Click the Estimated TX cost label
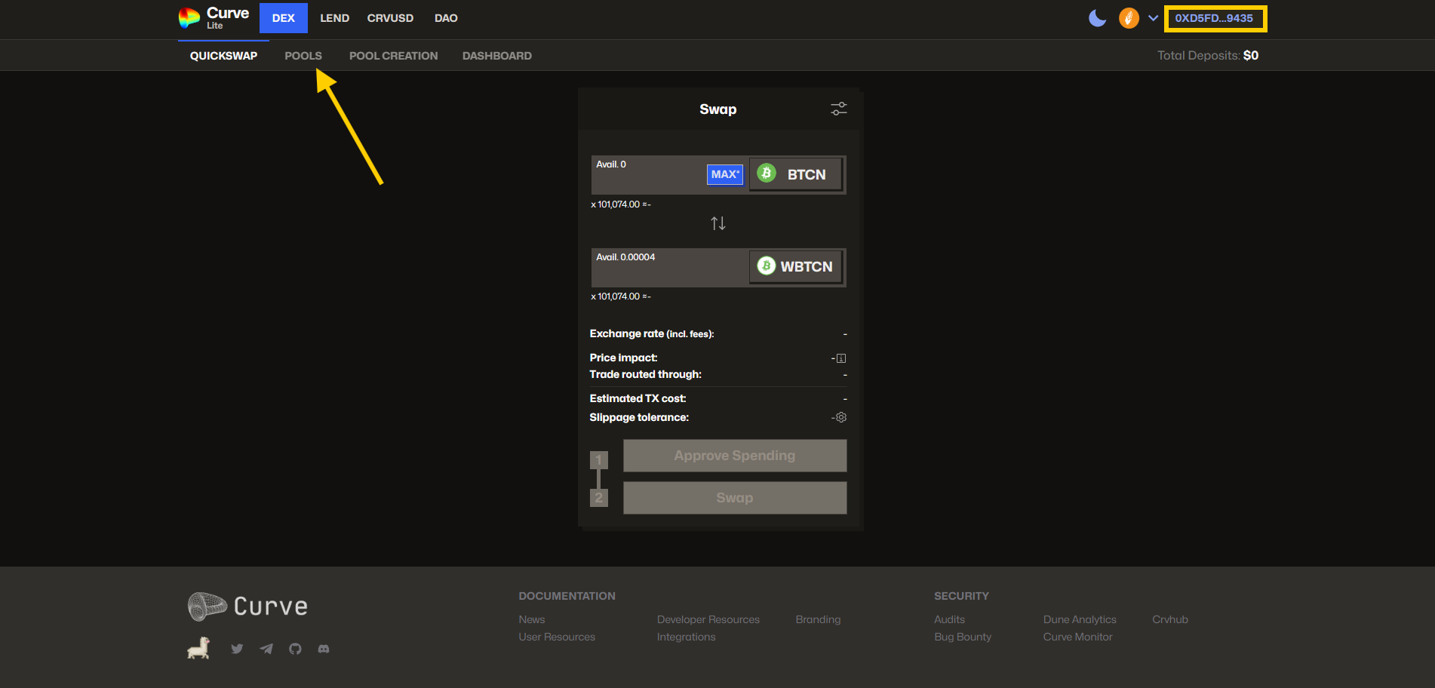 click(x=638, y=398)
